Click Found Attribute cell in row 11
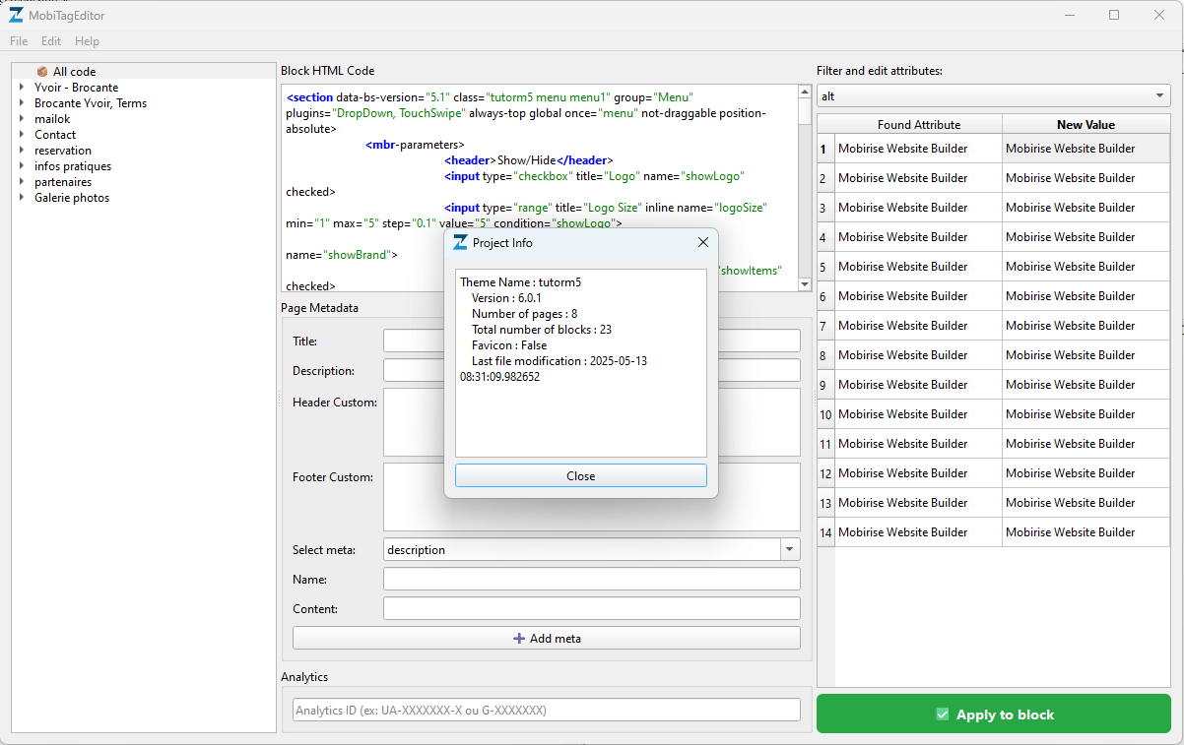This screenshot has height=745, width=1184. 919,444
